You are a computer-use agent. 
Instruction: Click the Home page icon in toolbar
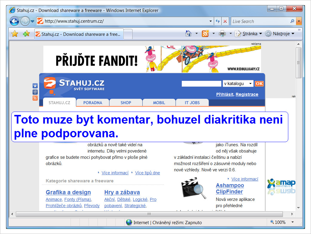point(188,34)
